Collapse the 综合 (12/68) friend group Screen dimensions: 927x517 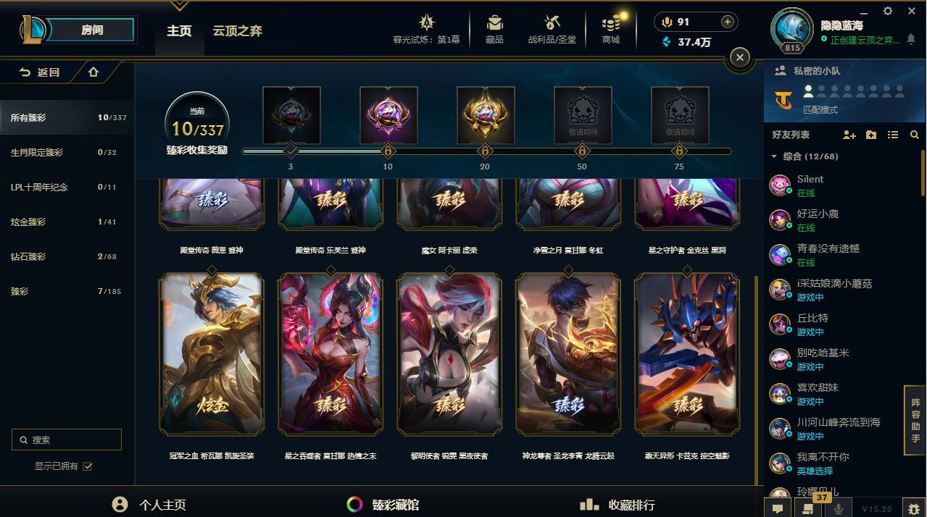click(x=775, y=156)
